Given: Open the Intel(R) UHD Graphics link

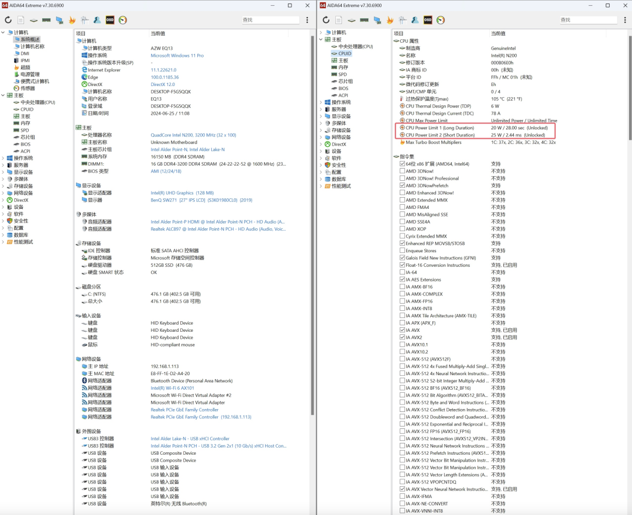Looking at the screenshot, I should tap(182, 193).
